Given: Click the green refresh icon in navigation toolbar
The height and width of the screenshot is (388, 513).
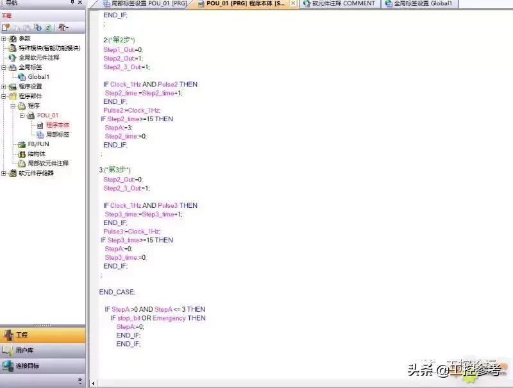Looking at the screenshot, I should click(47, 28).
